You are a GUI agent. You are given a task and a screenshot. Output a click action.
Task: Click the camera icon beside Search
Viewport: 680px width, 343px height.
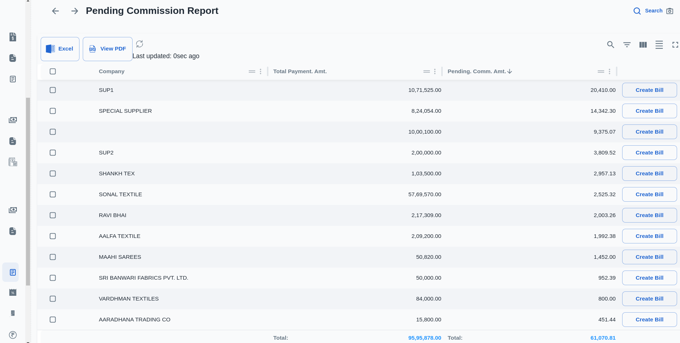(670, 11)
